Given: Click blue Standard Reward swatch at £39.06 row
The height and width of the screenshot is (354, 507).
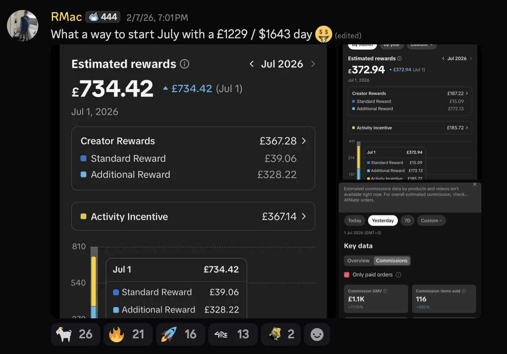Looking at the screenshot, I should 83,158.
